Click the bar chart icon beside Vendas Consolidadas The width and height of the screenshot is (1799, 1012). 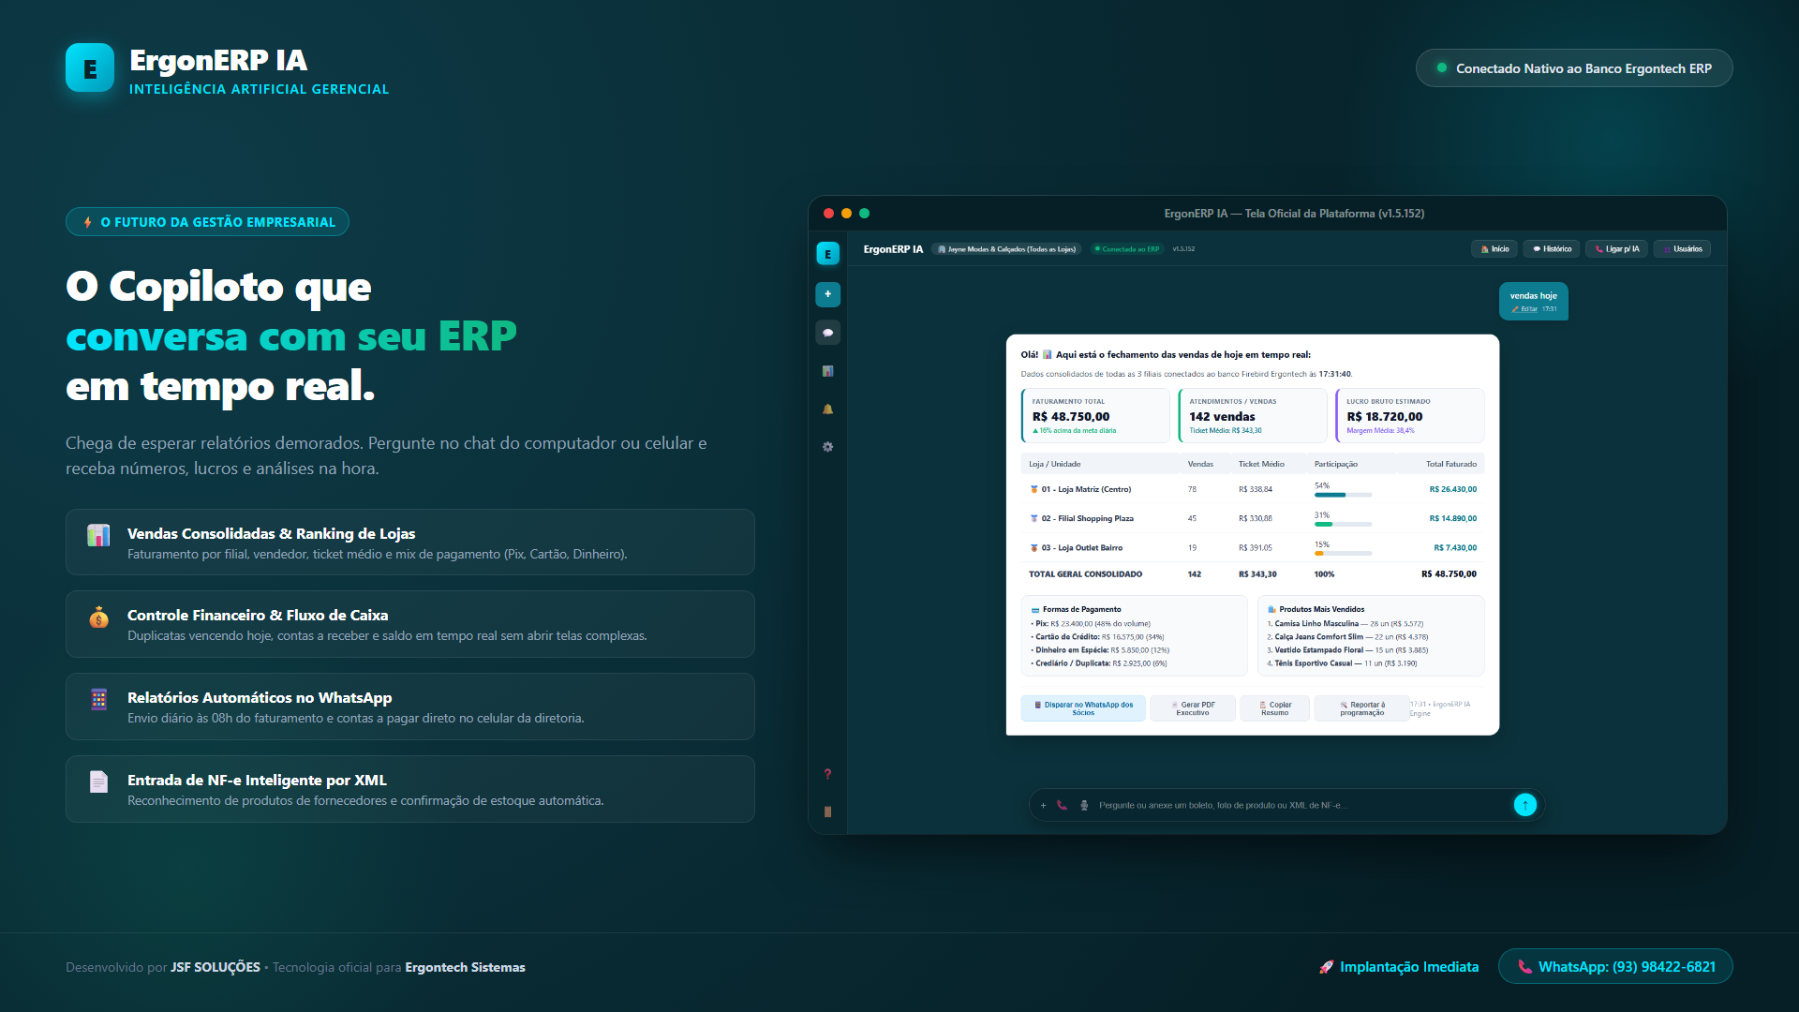(x=98, y=535)
